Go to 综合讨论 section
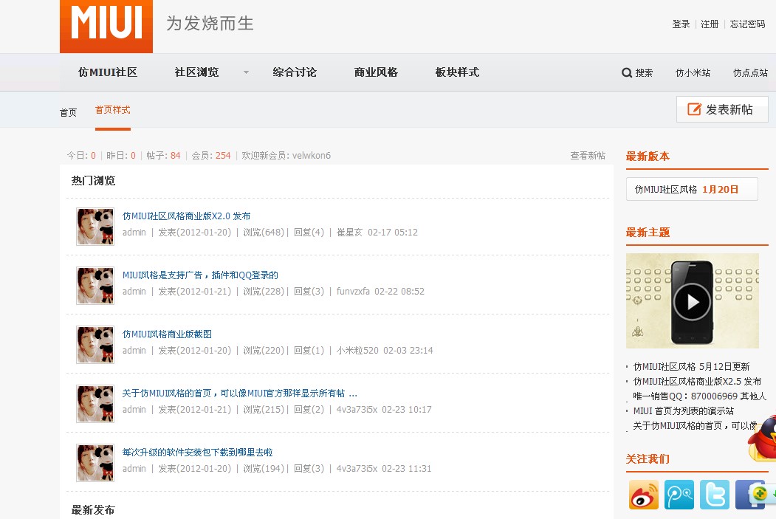 point(295,72)
